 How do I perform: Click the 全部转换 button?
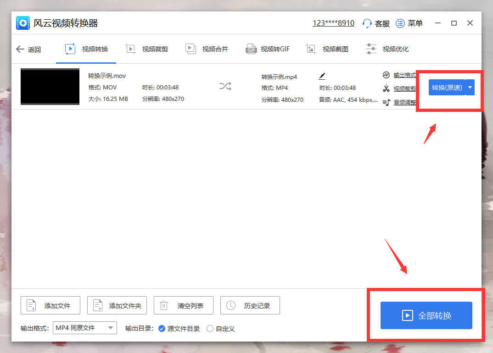[x=426, y=315]
